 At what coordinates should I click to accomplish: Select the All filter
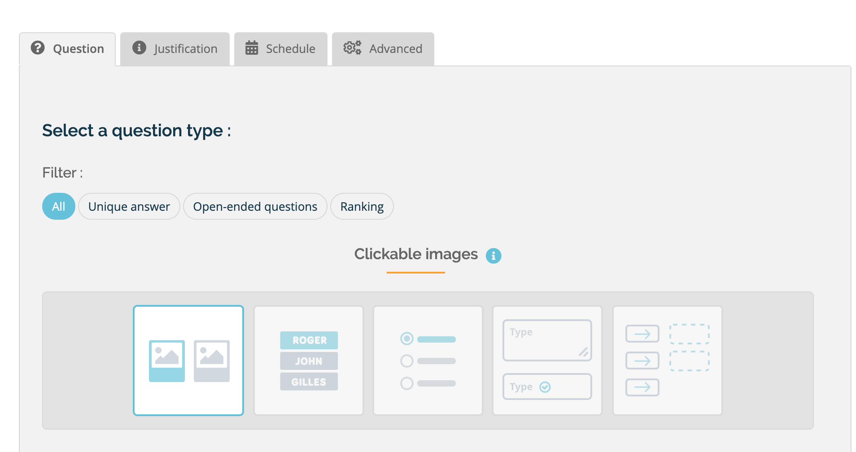pos(59,206)
